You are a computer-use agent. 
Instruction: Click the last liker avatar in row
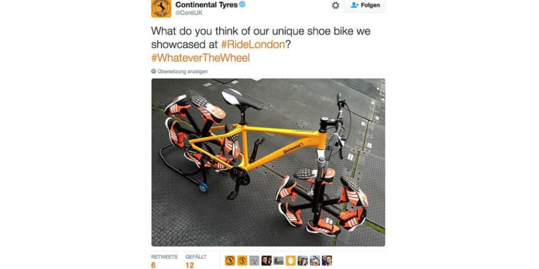click(327, 260)
